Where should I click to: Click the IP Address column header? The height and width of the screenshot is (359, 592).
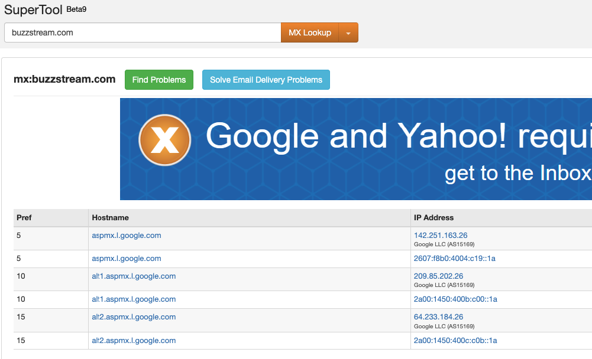[434, 218]
